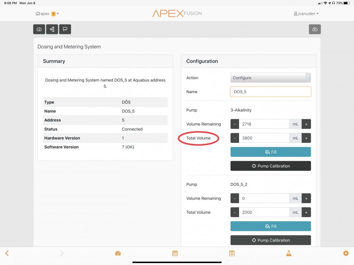The height and width of the screenshot is (265, 354).
Task: Click Pump Calibration for 3-Alkalinity pump
Action: click(270, 166)
